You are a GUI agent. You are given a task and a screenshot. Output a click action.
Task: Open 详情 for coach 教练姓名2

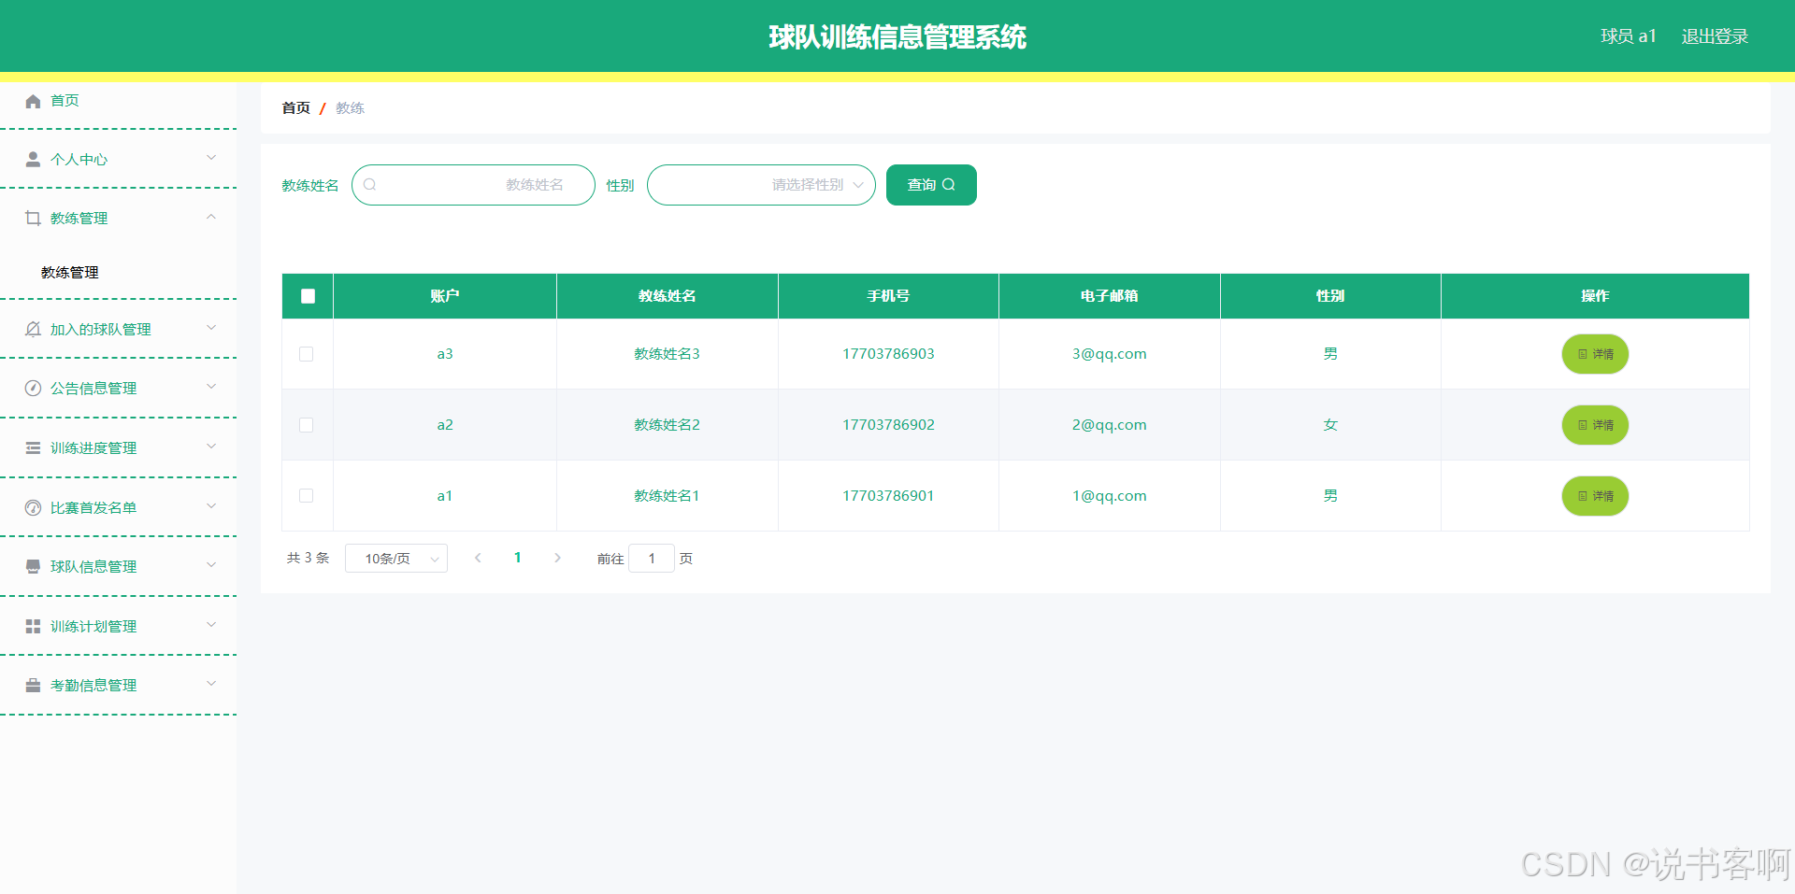pyautogui.click(x=1595, y=425)
